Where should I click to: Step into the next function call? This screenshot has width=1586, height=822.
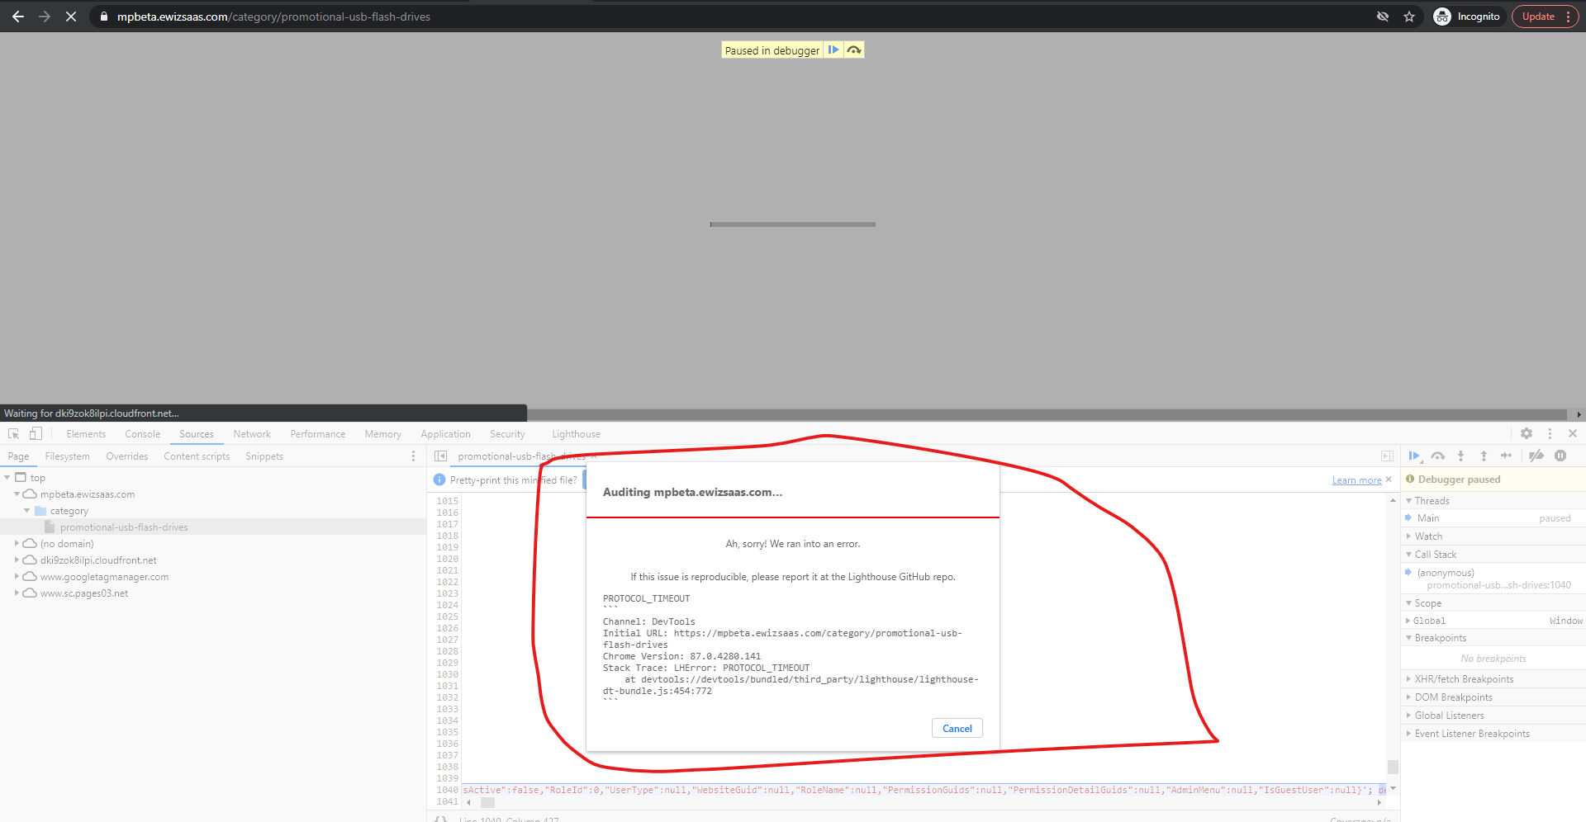point(1460,456)
